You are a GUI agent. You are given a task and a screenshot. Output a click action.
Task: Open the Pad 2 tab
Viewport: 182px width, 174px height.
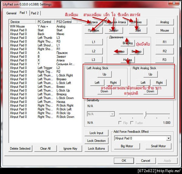(x=35, y=13)
